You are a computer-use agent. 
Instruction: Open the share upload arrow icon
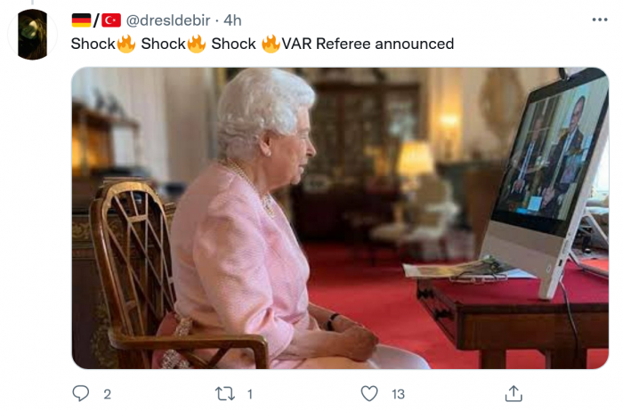[x=514, y=393]
